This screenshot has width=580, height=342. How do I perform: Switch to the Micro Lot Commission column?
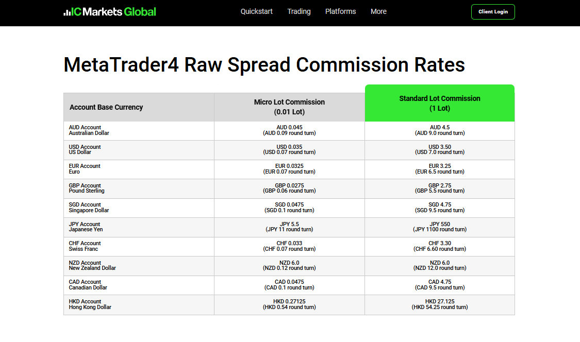(289, 107)
